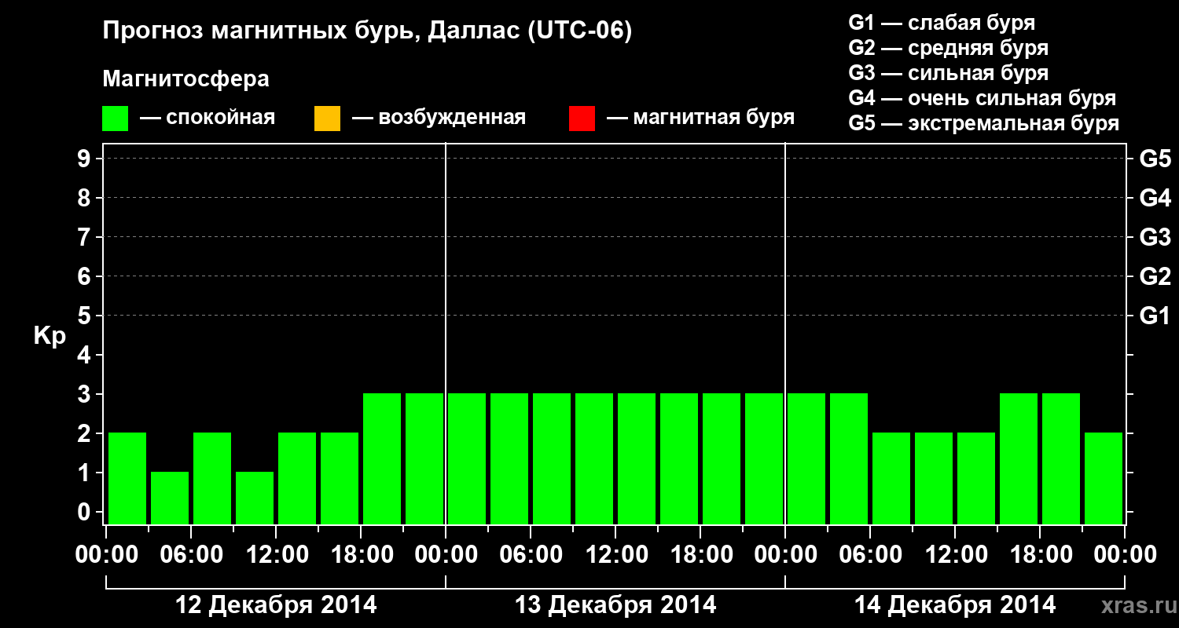
Task: Click the right-axis 'G1' storm level label
Action: [1155, 316]
